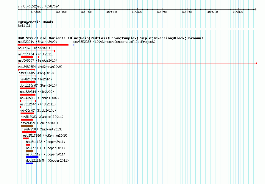Click the 40940k ruler tick label
Image resolution: width=265 pixels, height=184 pixels.
[x=137, y=12]
